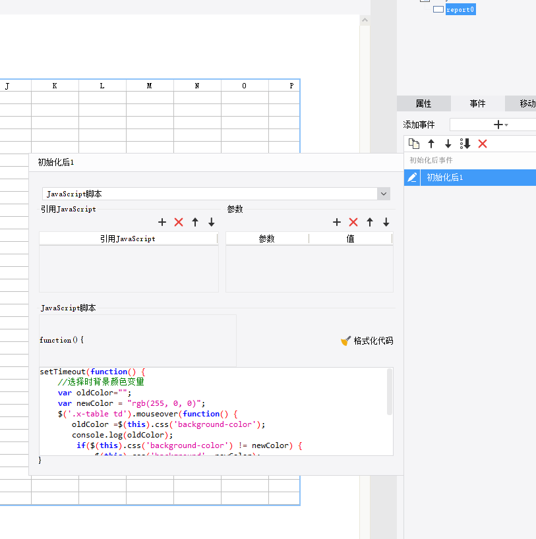Add a new 参数 entry
The width and height of the screenshot is (536, 539).
(337, 222)
